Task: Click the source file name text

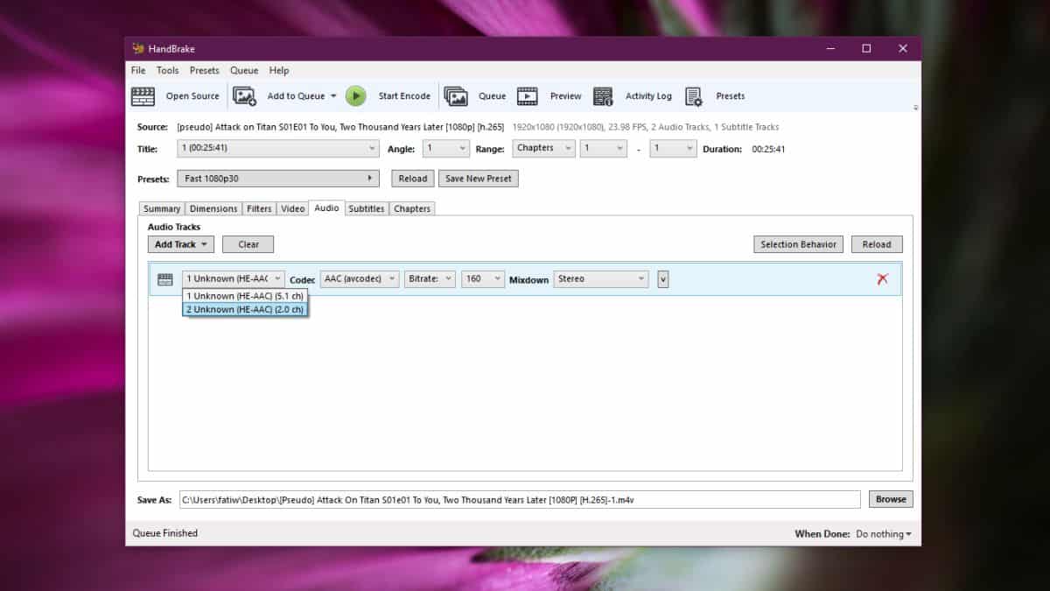Action: tap(341, 127)
